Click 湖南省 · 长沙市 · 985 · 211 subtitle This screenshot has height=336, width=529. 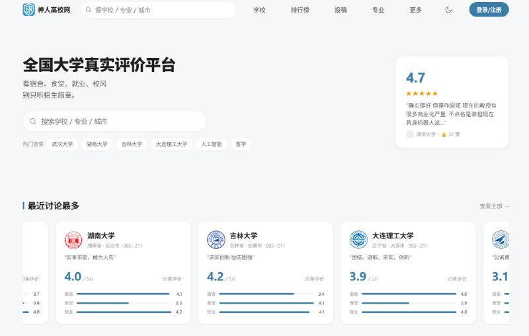(x=115, y=246)
